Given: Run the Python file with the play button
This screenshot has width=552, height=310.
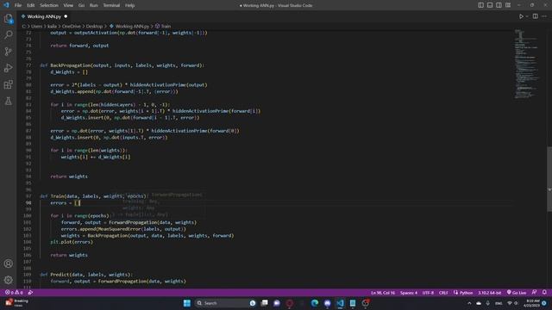Looking at the screenshot, I should pyautogui.click(x=521, y=16).
